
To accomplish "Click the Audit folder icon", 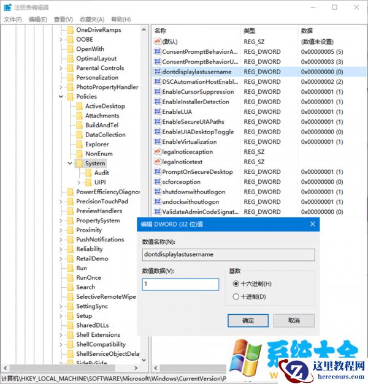I will point(88,173).
